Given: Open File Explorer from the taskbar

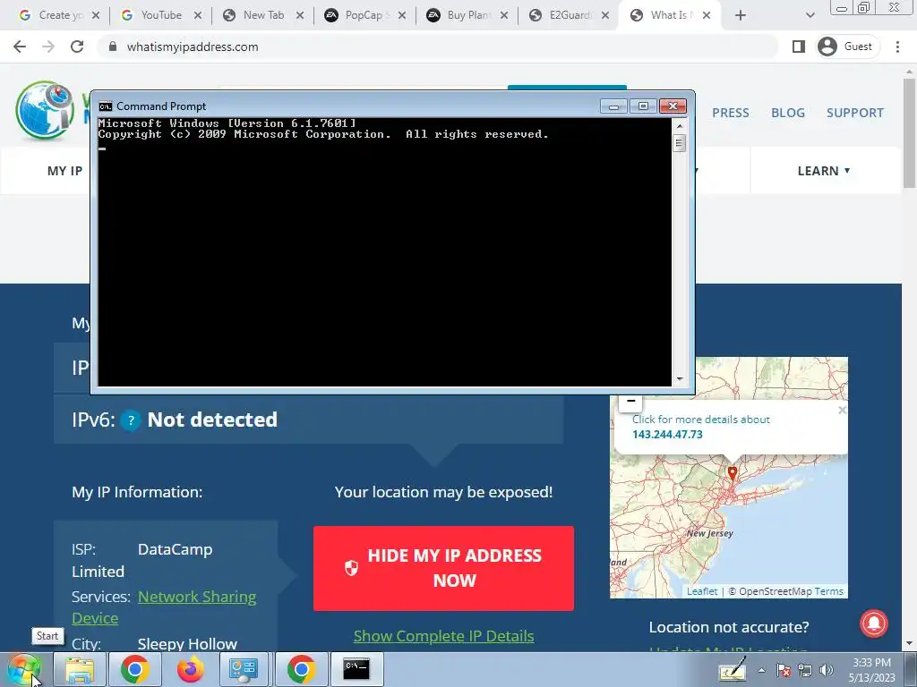Looking at the screenshot, I should click(x=80, y=669).
